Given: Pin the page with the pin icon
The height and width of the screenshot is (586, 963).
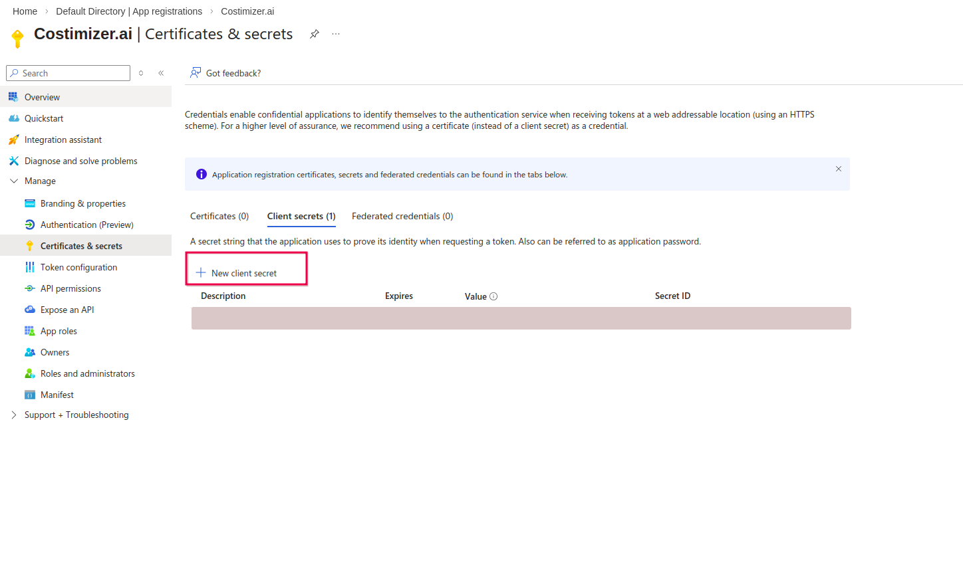Looking at the screenshot, I should 315,34.
